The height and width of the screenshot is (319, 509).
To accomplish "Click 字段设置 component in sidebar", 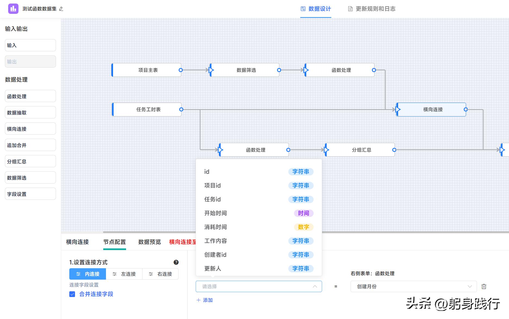I will click(x=30, y=194).
